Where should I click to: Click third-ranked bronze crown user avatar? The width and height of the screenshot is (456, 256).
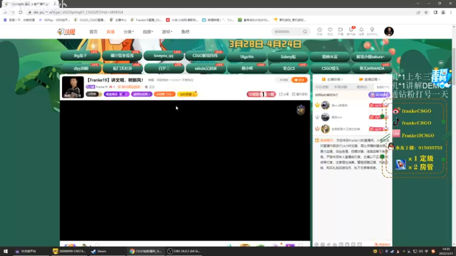click(x=325, y=129)
